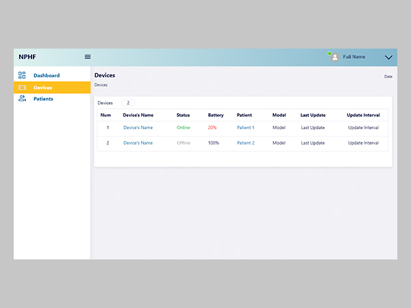The width and height of the screenshot is (411, 308).
Task: Click row number 2 cell
Action: pyautogui.click(x=108, y=143)
